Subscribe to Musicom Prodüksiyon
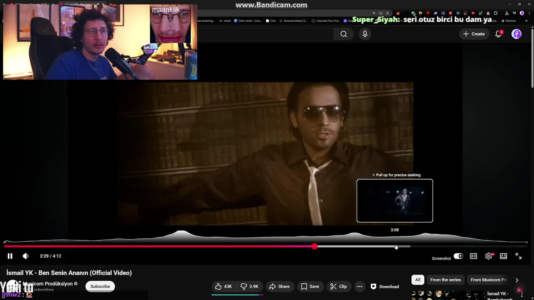The image size is (534, 300). (100, 286)
